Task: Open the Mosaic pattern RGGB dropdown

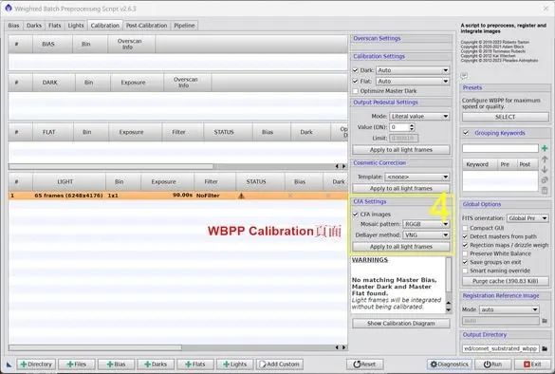Action: coord(426,224)
